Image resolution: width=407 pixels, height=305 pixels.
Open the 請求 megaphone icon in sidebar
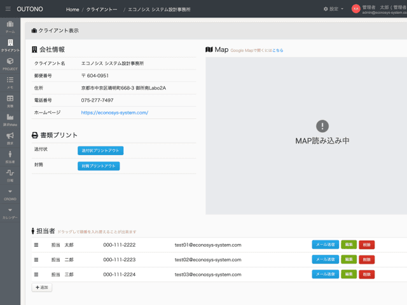tap(10, 138)
